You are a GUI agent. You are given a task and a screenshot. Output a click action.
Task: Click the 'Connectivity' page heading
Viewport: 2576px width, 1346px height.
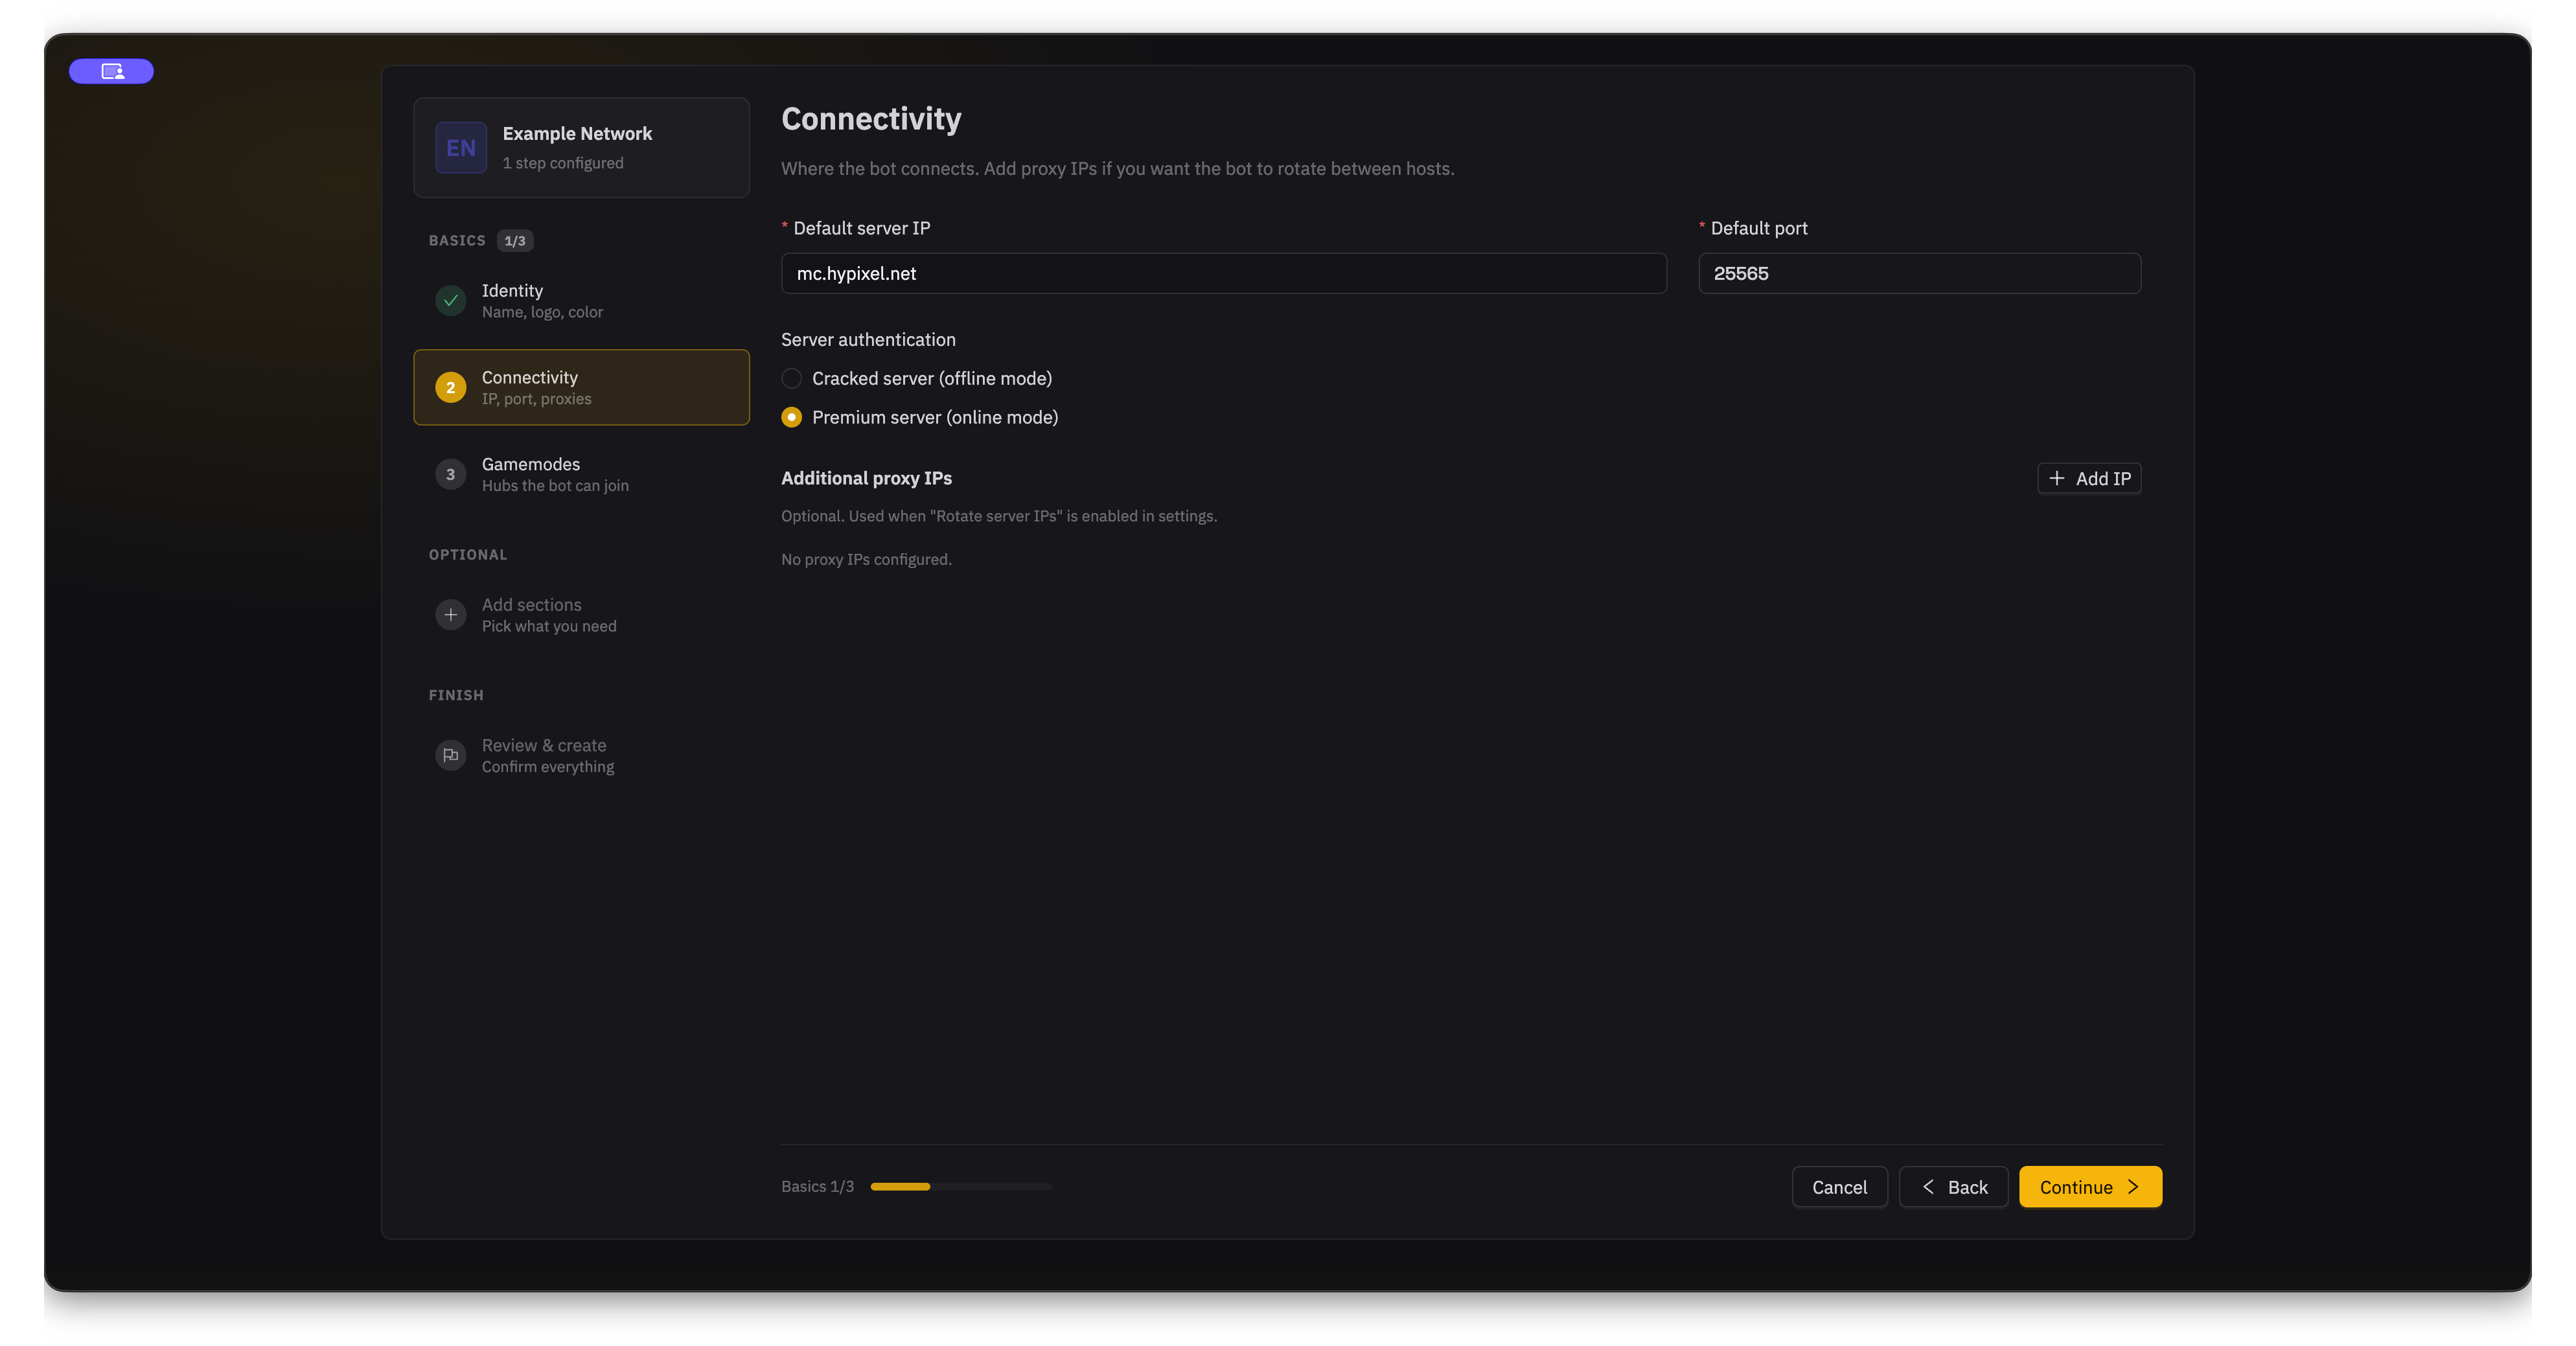pyautogui.click(x=871, y=119)
